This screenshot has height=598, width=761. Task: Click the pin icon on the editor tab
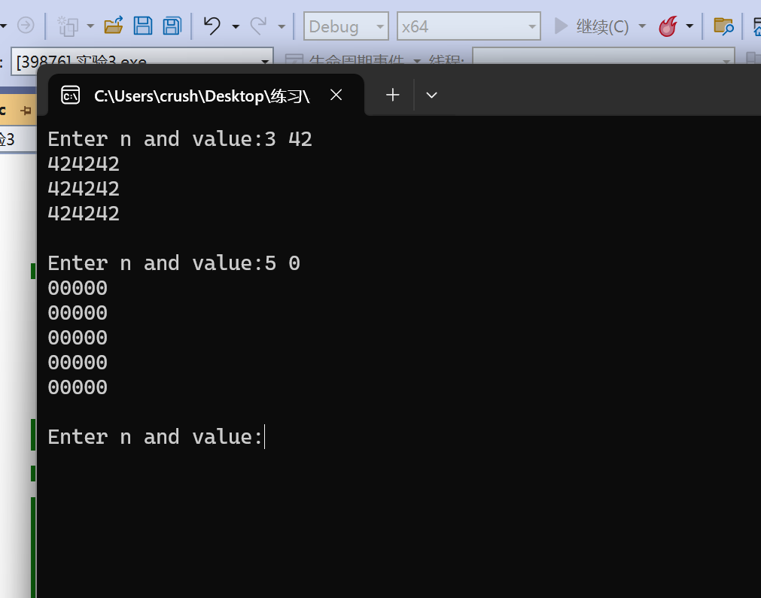[26, 111]
